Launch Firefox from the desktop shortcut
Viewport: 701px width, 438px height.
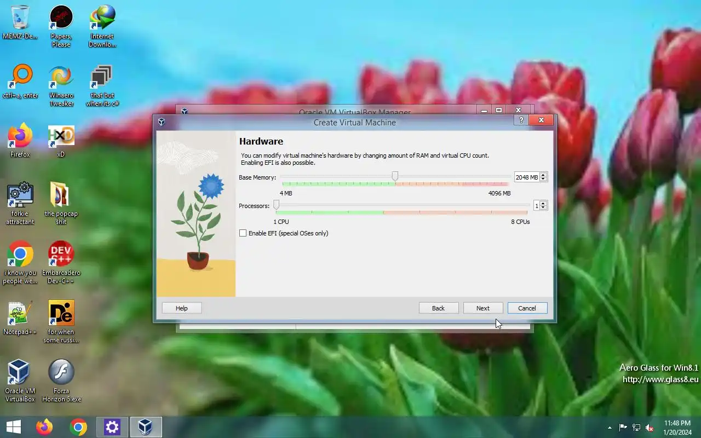[20, 141]
